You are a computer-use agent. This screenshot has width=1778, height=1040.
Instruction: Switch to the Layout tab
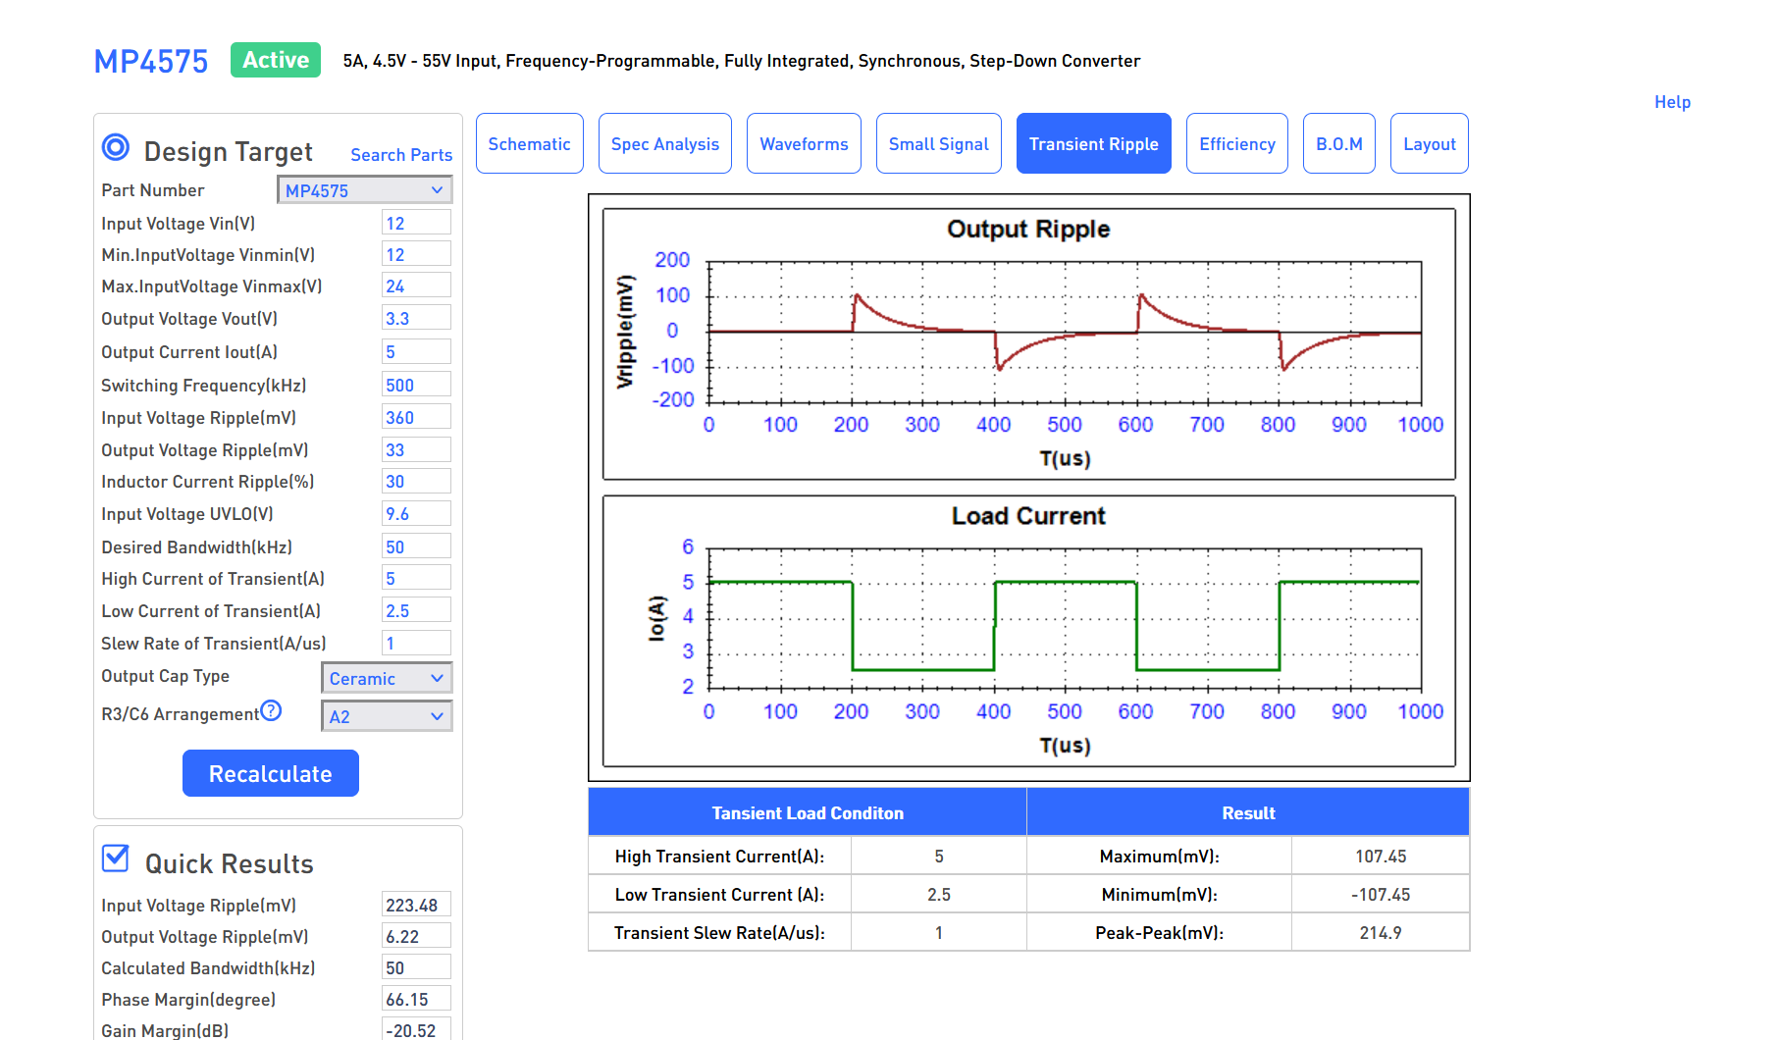pyautogui.click(x=1429, y=144)
